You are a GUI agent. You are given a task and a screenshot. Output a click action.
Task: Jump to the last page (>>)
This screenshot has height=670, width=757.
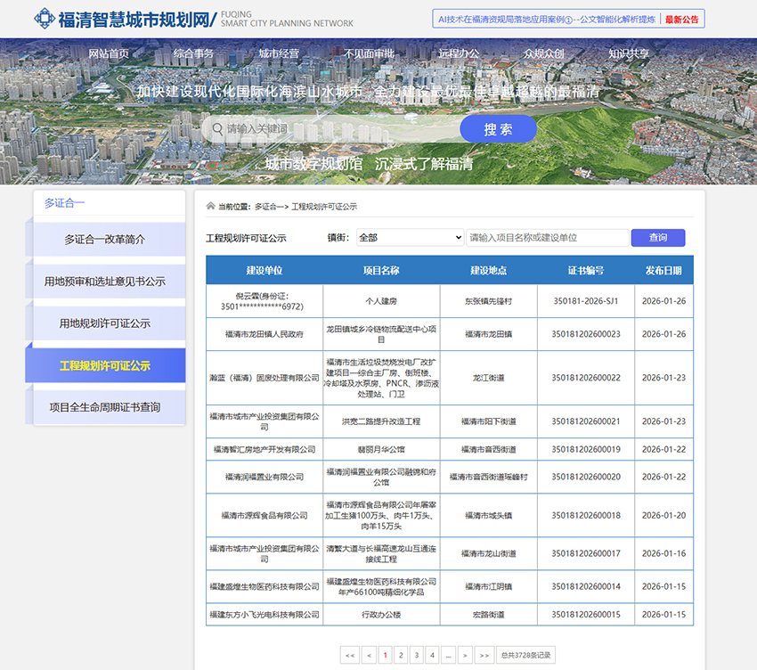tap(484, 655)
